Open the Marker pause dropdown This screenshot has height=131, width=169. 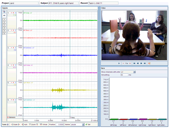click(x=83, y=125)
